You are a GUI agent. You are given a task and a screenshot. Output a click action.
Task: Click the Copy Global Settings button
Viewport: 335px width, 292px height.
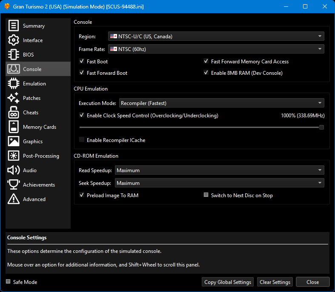pos(228,282)
